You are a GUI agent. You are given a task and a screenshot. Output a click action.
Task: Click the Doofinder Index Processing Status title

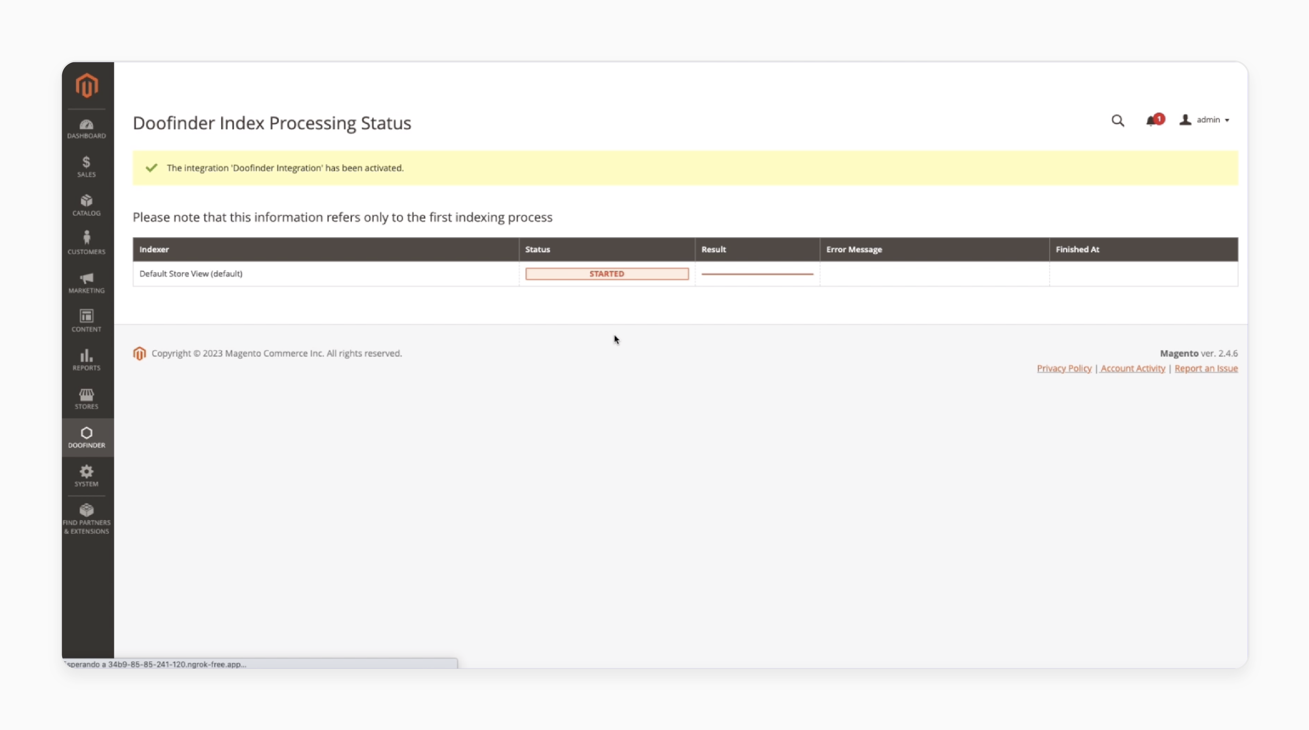tap(272, 123)
